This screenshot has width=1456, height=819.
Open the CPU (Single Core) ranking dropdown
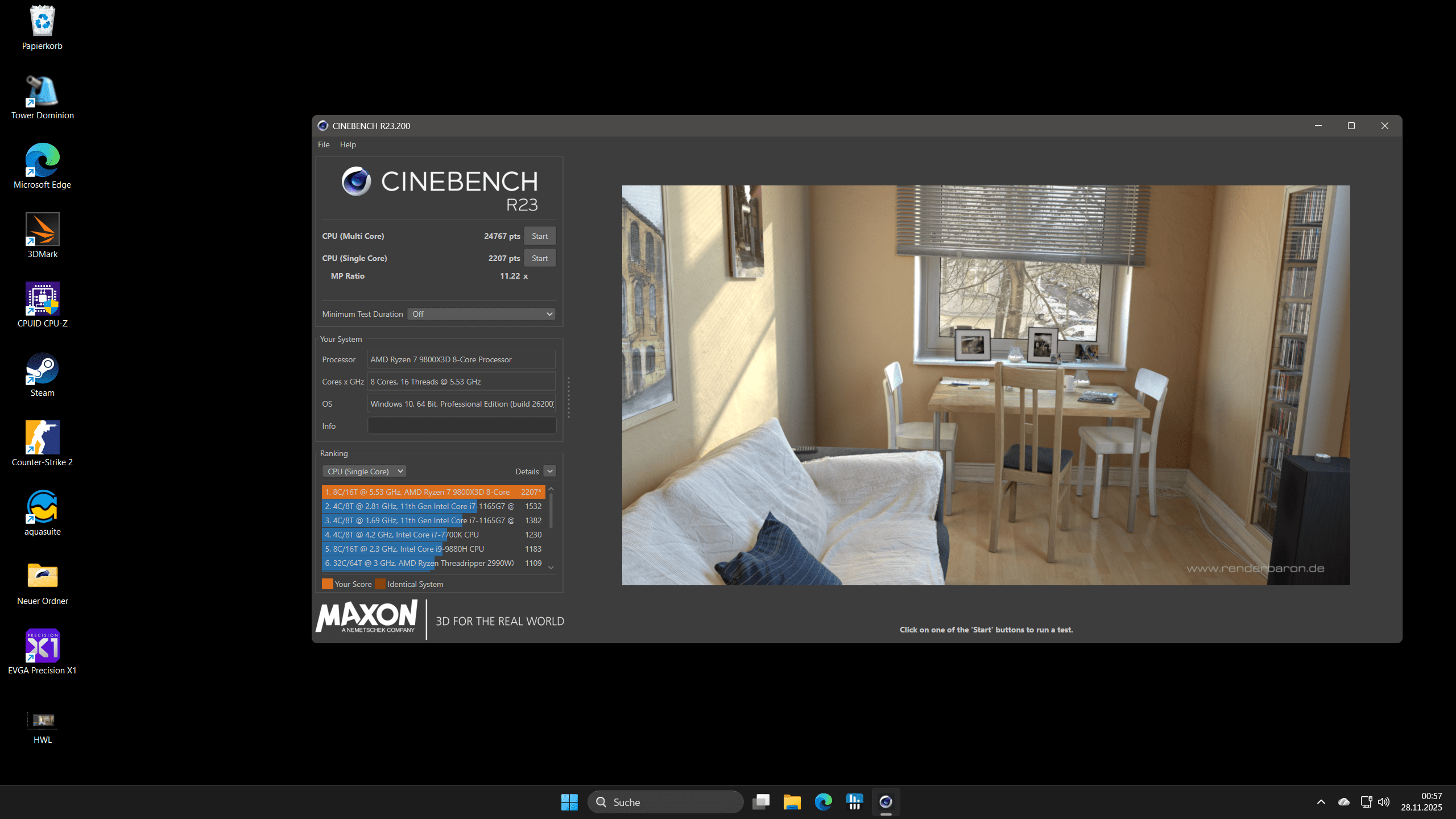point(365,471)
